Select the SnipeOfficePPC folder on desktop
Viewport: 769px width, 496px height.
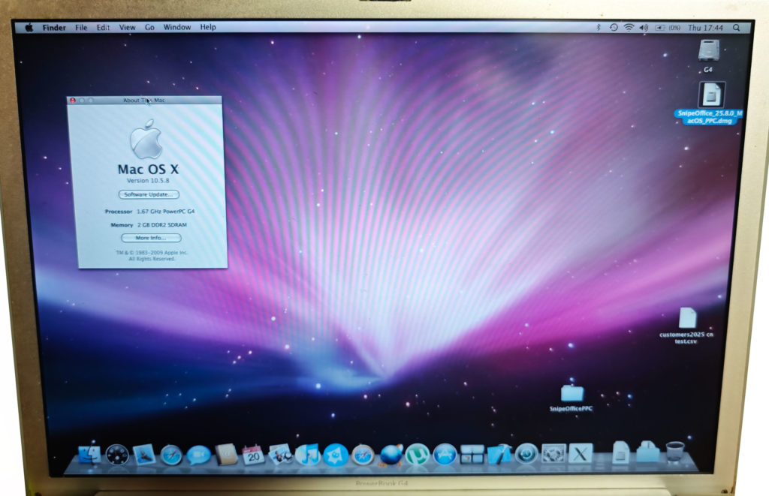click(571, 393)
